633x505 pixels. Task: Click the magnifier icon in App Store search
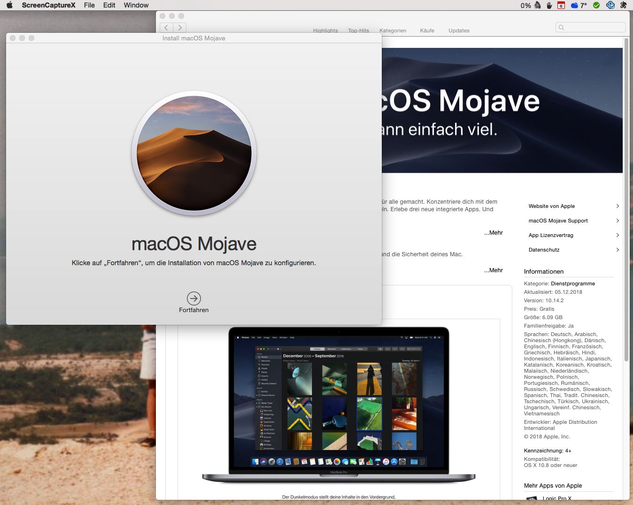(562, 28)
